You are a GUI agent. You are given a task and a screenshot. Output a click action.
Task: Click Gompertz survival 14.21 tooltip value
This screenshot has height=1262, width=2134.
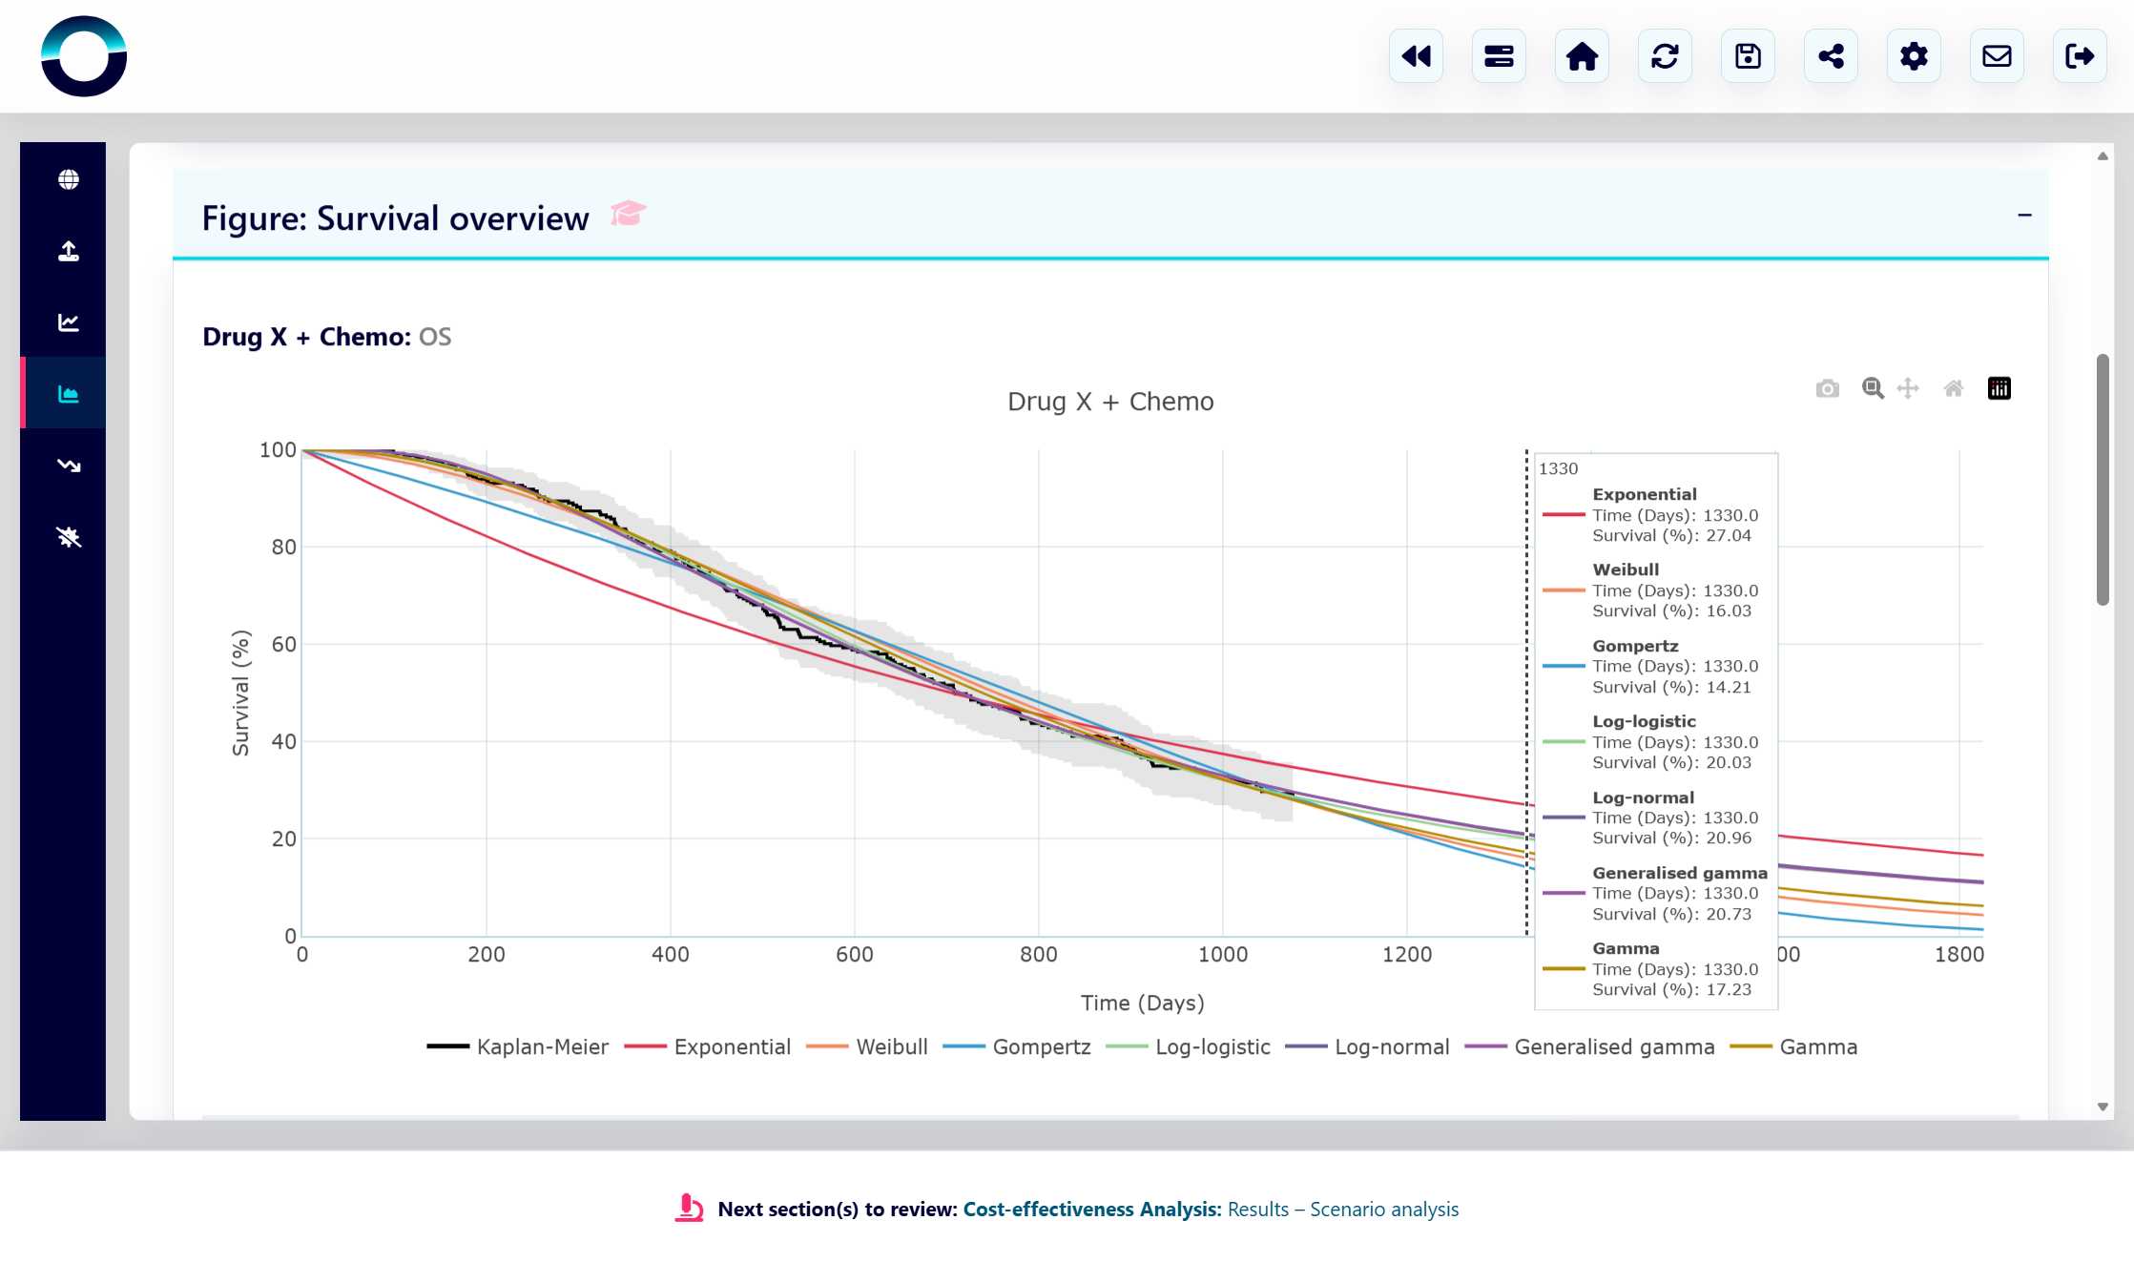tap(1729, 687)
